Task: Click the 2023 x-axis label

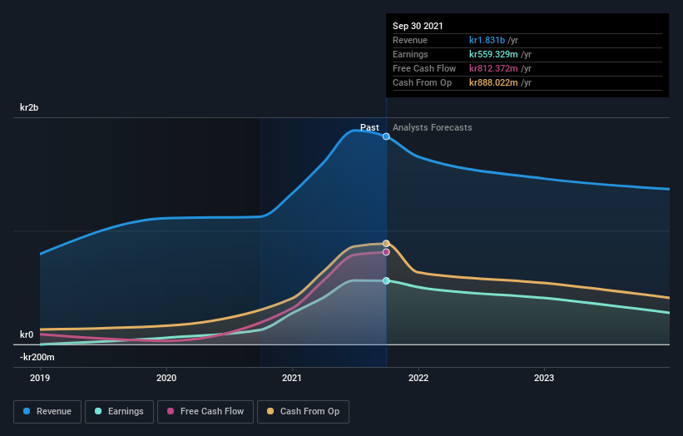Action: tap(544, 378)
